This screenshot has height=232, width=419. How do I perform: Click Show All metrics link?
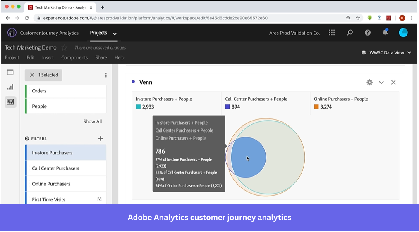tap(93, 121)
